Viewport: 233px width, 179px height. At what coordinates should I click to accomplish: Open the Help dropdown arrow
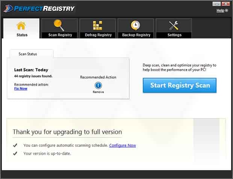click(227, 11)
